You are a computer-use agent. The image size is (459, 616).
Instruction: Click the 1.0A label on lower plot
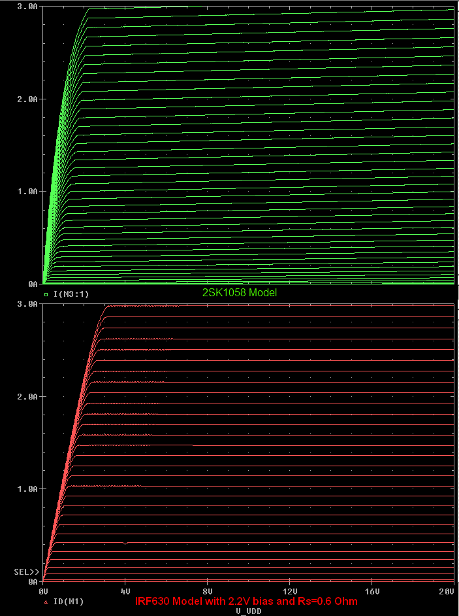pos(27,488)
